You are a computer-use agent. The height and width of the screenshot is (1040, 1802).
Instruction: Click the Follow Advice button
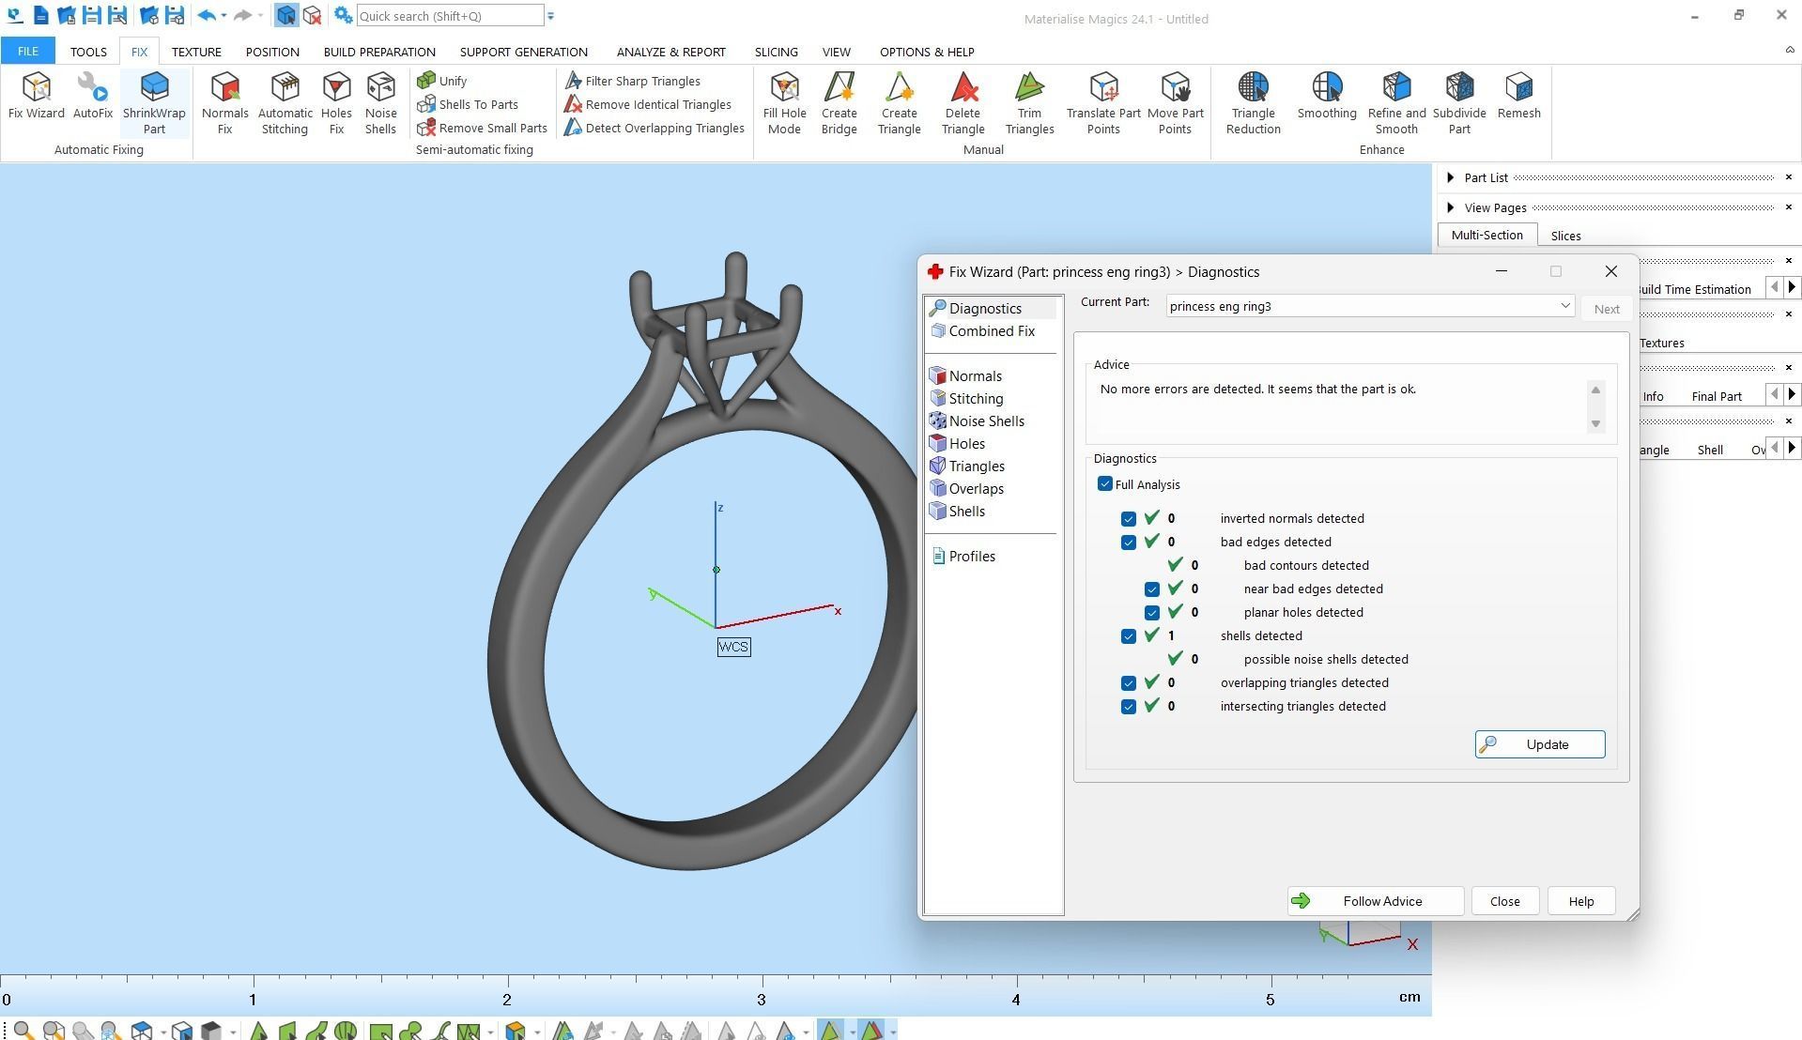pyautogui.click(x=1375, y=901)
